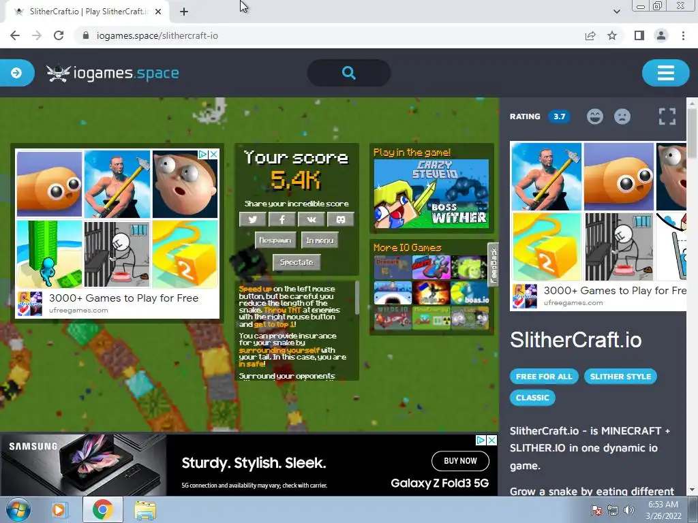Open tab search dropdown arrow
Image resolution: width=698 pixels, height=523 pixels.
616,12
